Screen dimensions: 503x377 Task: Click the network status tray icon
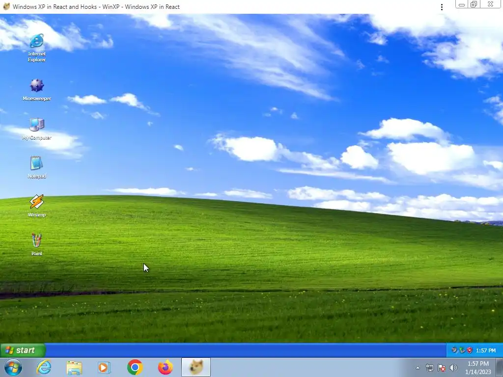[429, 368]
